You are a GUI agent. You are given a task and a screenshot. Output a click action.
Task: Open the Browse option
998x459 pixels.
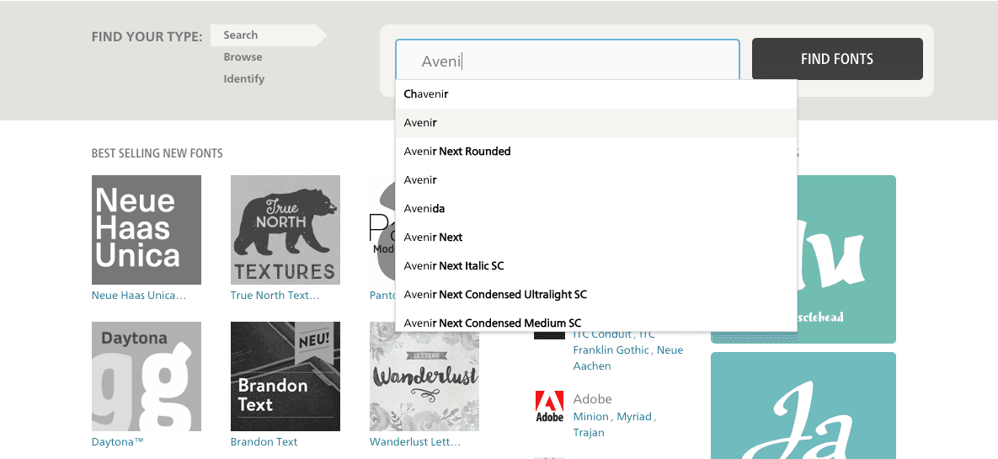[243, 57]
